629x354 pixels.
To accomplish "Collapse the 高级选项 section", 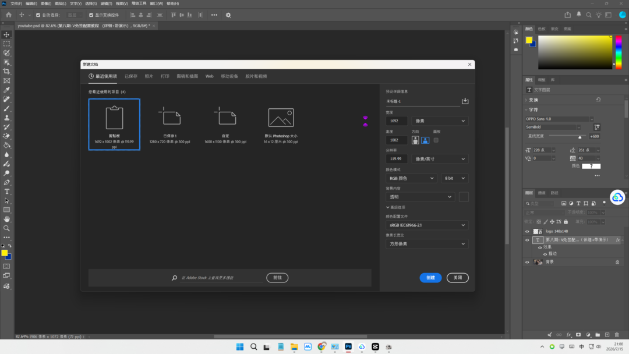I will click(x=395, y=207).
